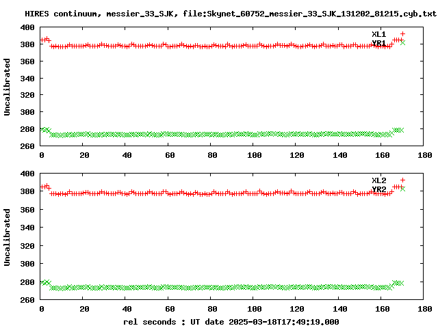Click the red plus marker beside XL2

click(x=402, y=180)
